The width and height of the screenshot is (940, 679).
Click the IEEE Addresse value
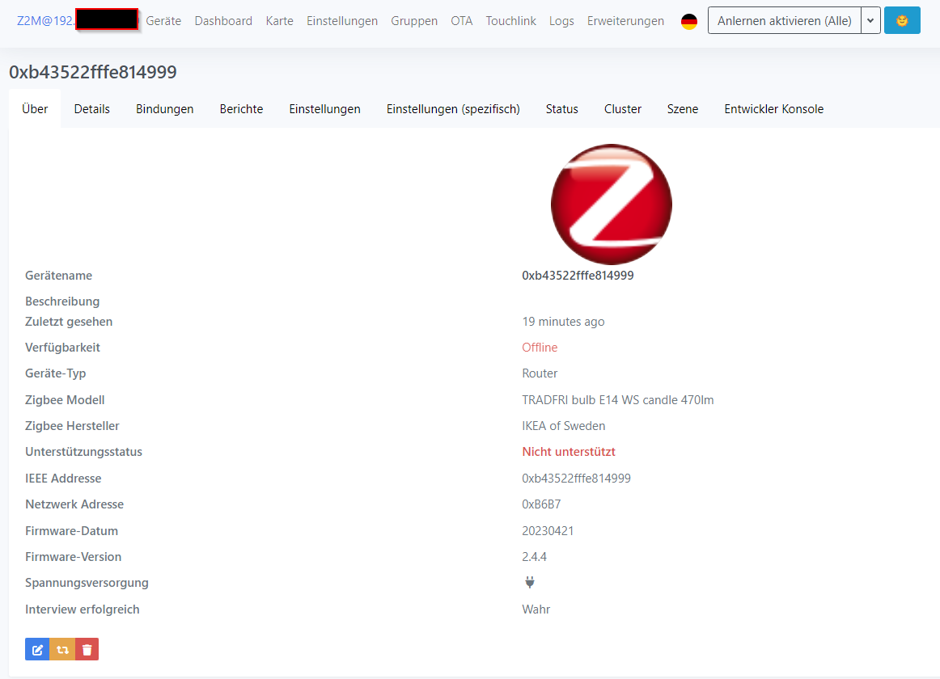point(576,479)
